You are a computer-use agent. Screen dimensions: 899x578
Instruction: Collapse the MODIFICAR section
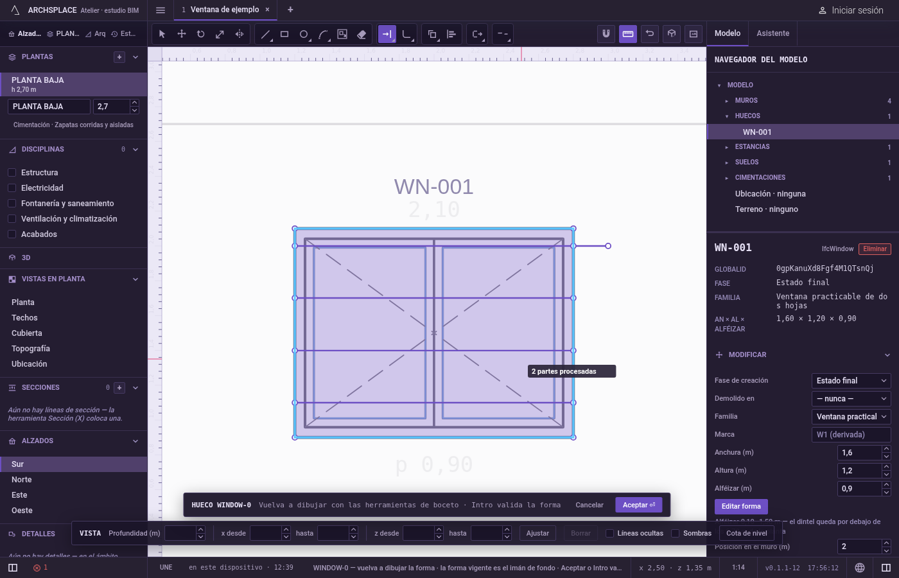click(x=887, y=355)
